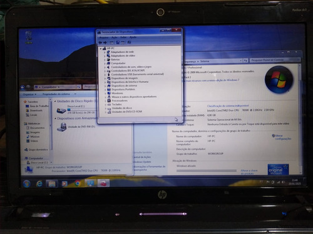
Task: Click Windows Update link in System sidebar
Action: tap(142, 162)
